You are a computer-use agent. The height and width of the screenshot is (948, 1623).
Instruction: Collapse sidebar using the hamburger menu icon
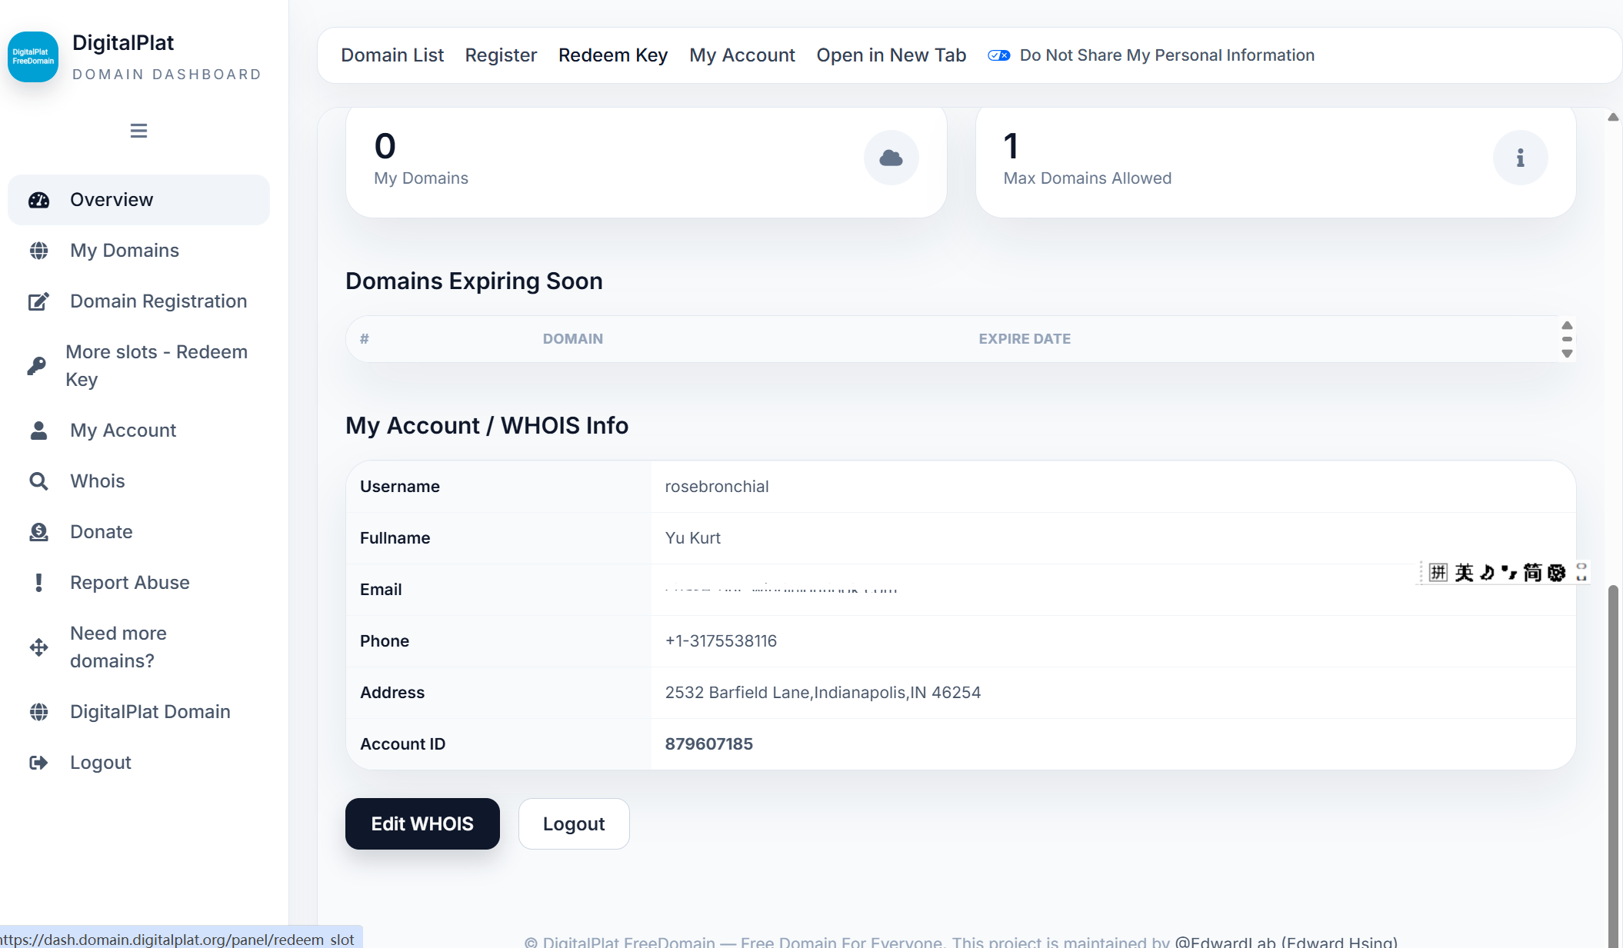[x=138, y=131]
